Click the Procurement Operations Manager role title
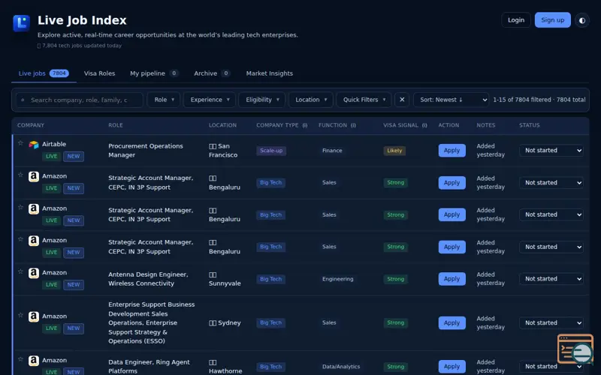The image size is (601, 375). (x=145, y=151)
